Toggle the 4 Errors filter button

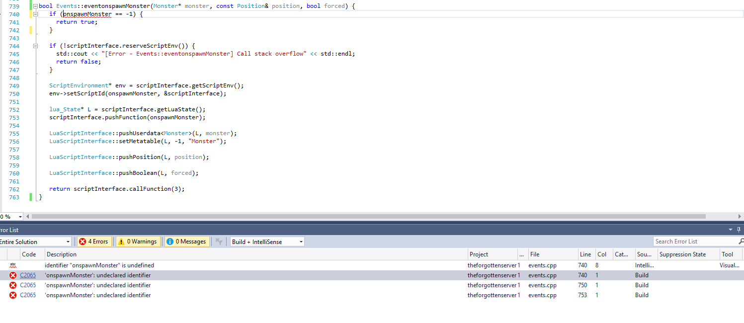93,242
